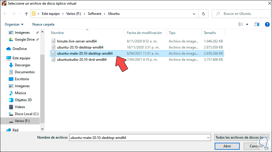Click the sidebar scroll down arrow
This screenshot has width=272, height=152.
point(42,129)
